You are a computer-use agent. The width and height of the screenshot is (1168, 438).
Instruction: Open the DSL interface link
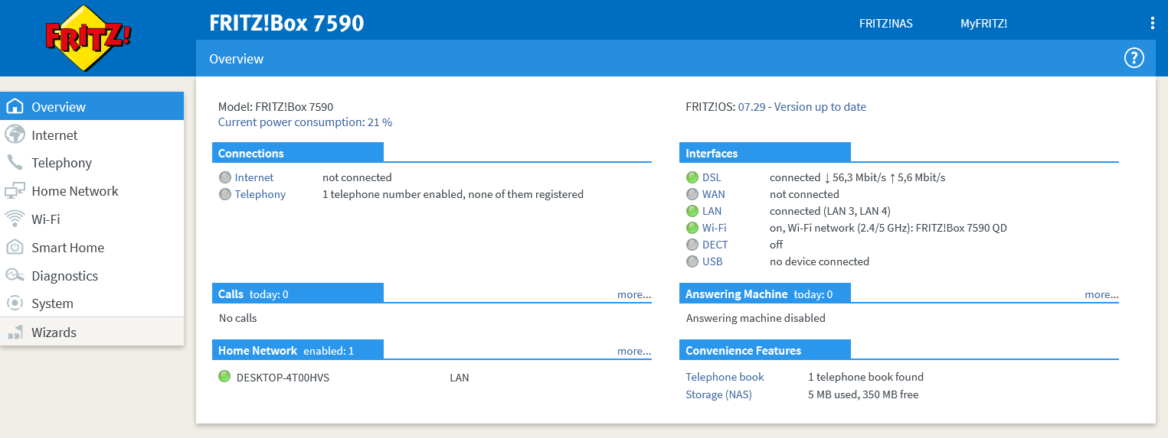pyautogui.click(x=712, y=177)
